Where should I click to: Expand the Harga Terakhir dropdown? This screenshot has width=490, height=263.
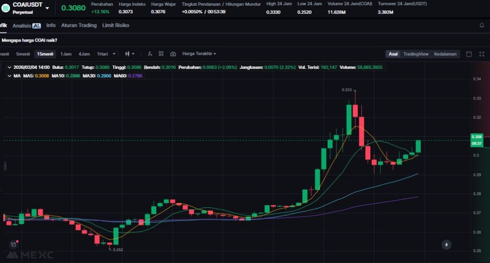199,54
